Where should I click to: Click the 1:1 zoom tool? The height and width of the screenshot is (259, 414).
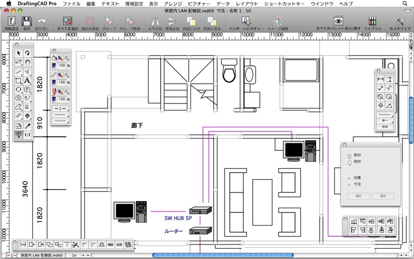point(27,135)
